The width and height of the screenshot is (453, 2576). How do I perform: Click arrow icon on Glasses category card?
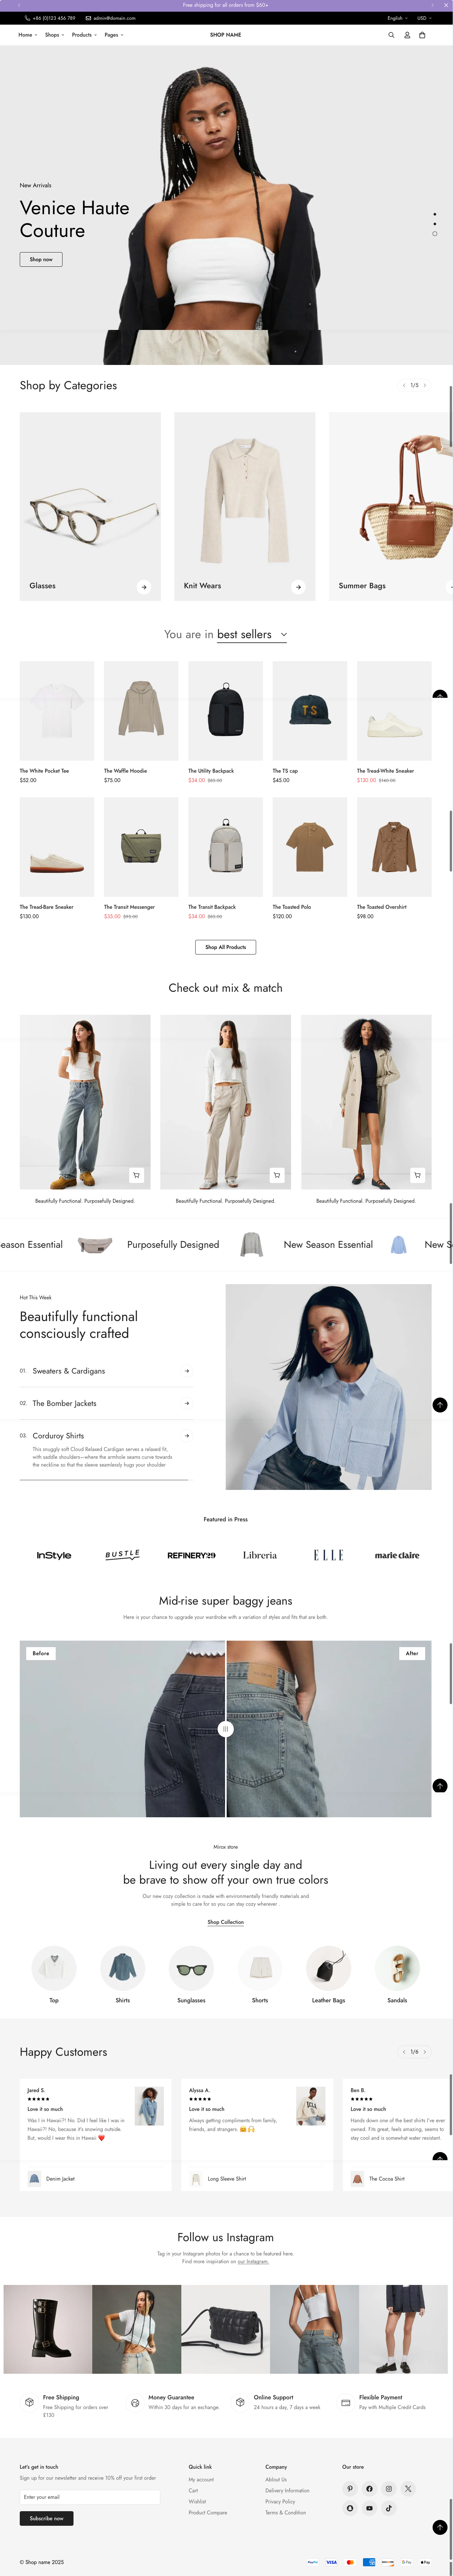coord(144,587)
